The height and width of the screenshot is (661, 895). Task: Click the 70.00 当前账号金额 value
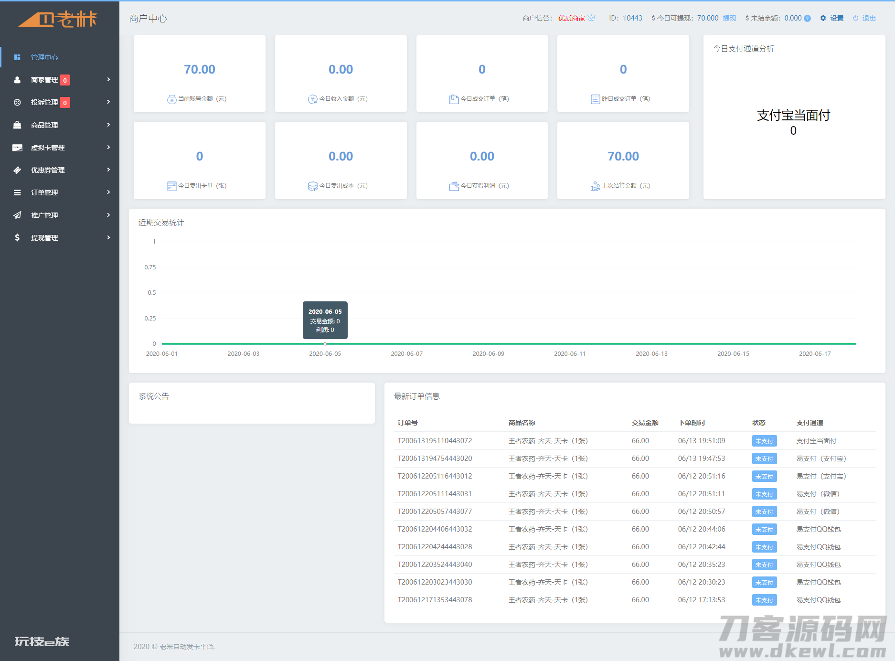pos(200,69)
